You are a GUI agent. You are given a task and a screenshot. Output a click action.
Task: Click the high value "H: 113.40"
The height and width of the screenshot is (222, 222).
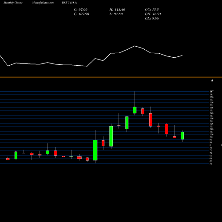pyautogui.click(x=117, y=10)
